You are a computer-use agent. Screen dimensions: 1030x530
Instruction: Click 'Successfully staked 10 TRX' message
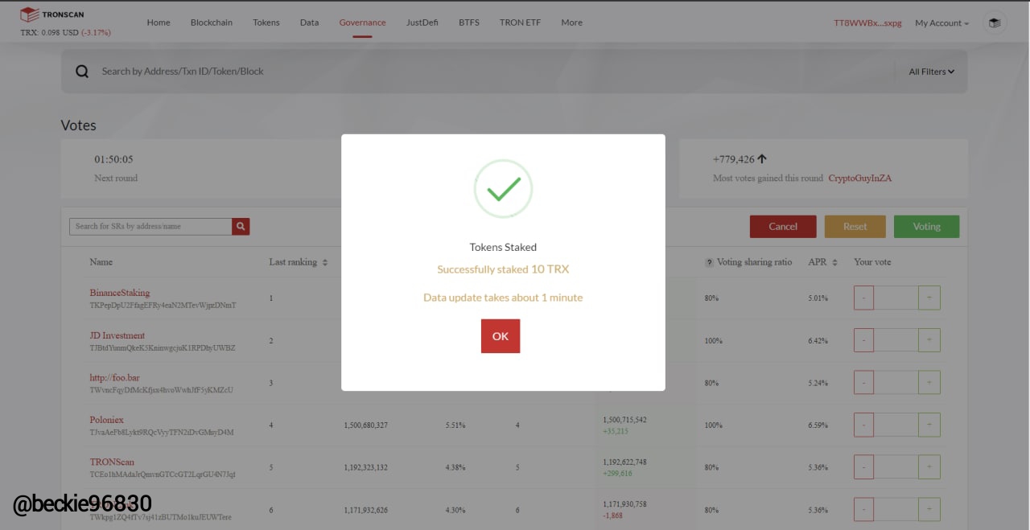point(503,269)
